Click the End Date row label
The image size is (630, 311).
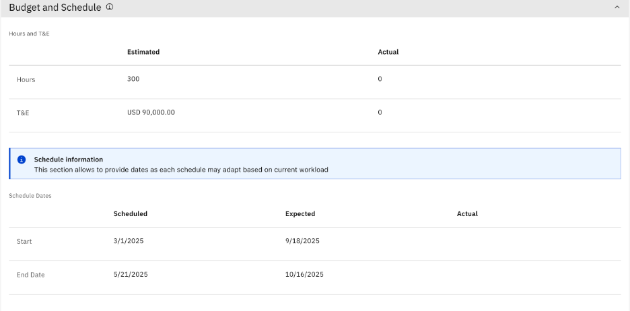point(31,275)
